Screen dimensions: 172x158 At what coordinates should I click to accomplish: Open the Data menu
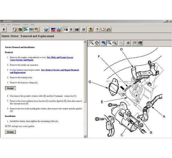[3, 25]
